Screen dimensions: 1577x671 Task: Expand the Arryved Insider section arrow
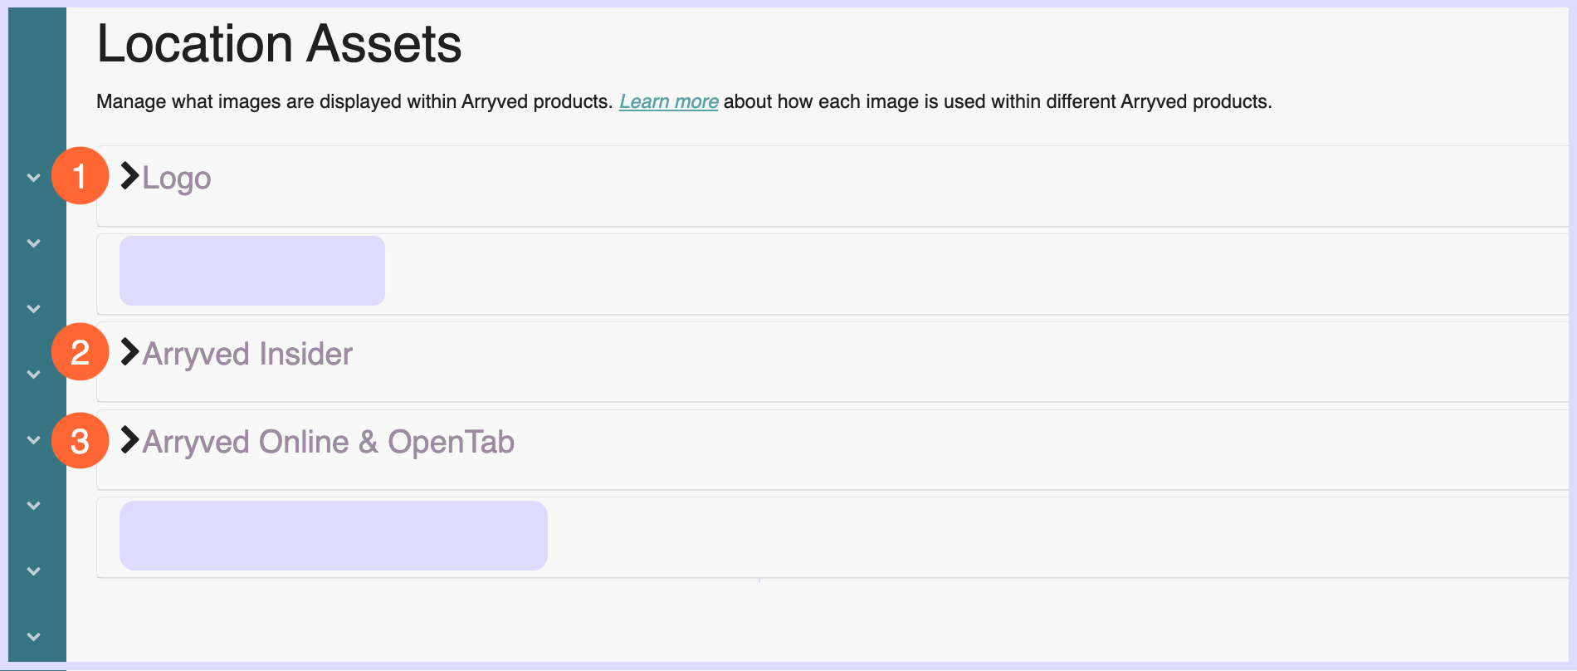129,352
